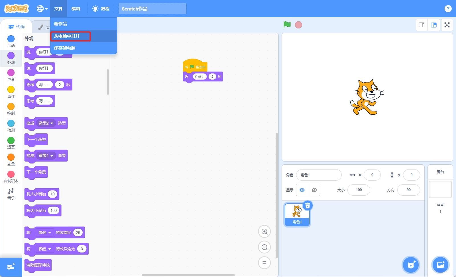Click the sprite 方向 field

point(409,190)
